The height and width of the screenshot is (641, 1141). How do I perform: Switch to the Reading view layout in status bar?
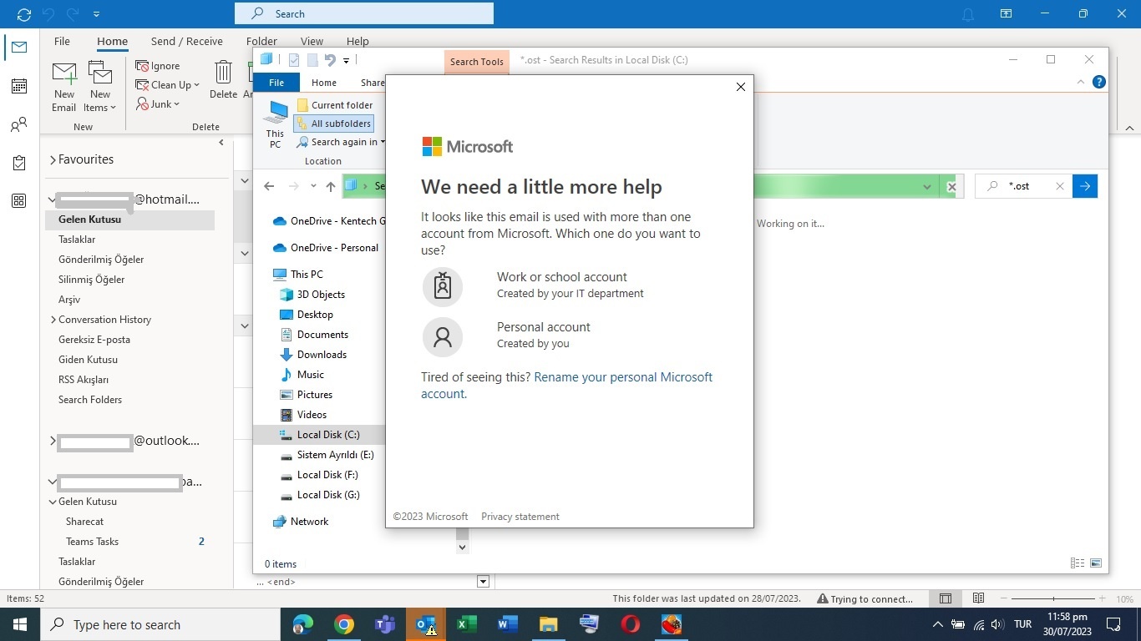(978, 598)
